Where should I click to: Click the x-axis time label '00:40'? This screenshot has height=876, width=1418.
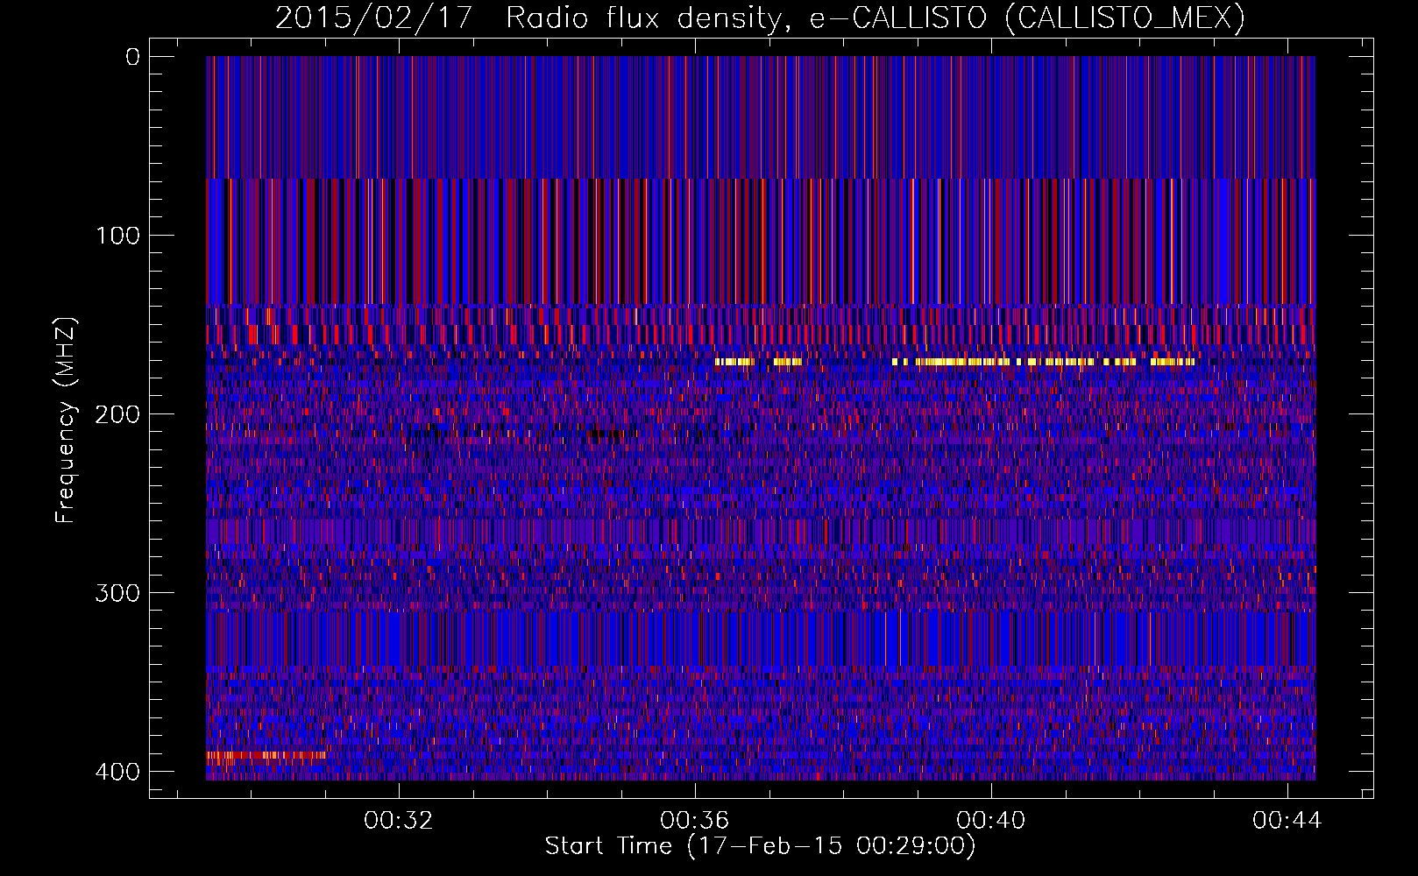pyautogui.click(x=991, y=821)
